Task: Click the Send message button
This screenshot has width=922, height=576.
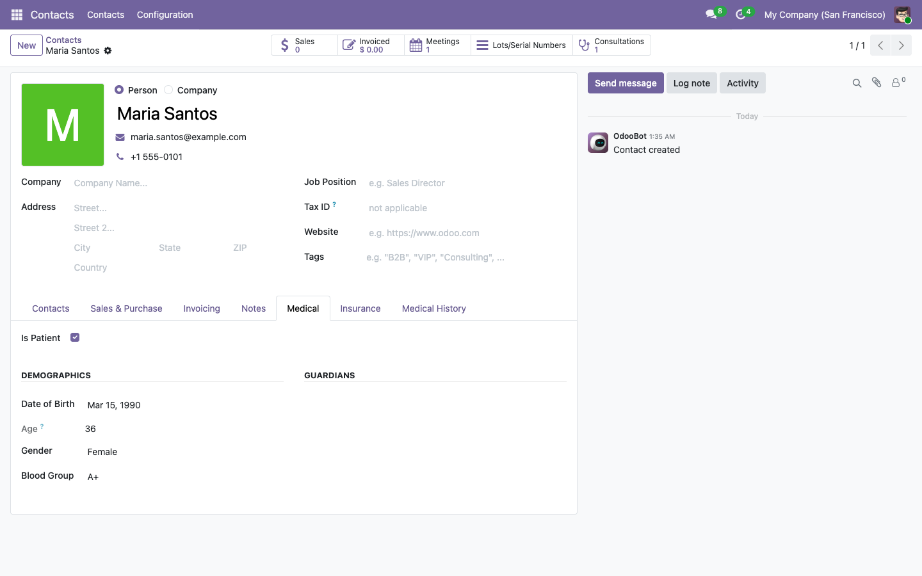Action: pos(626,83)
